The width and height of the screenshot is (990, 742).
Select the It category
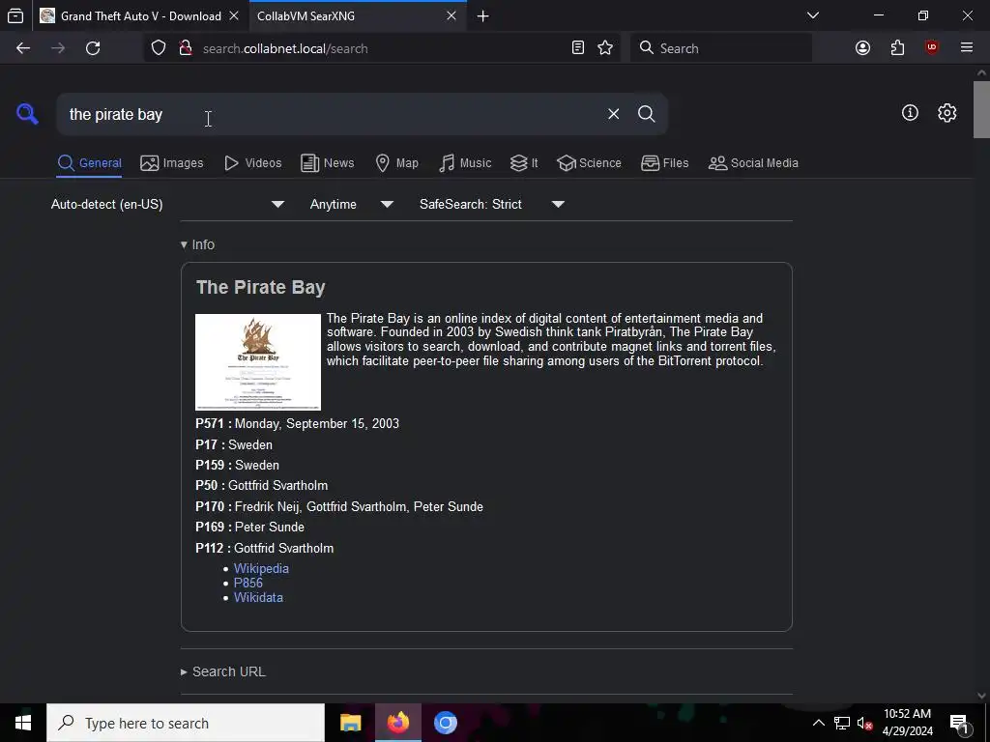click(524, 162)
